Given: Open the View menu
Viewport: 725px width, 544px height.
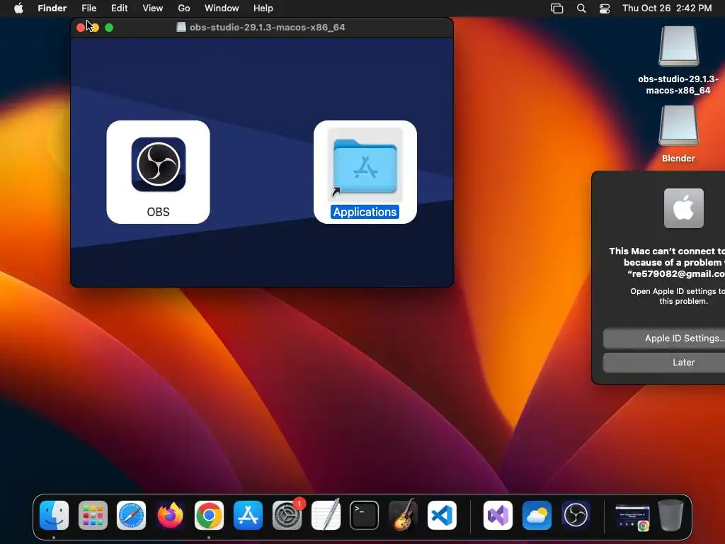Looking at the screenshot, I should 153,8.
